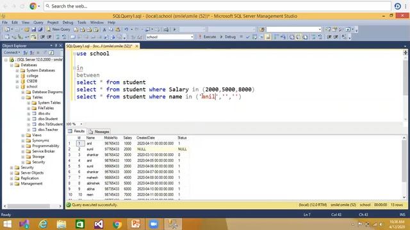
Task: Open the File menu
Action: click(4, 22)
